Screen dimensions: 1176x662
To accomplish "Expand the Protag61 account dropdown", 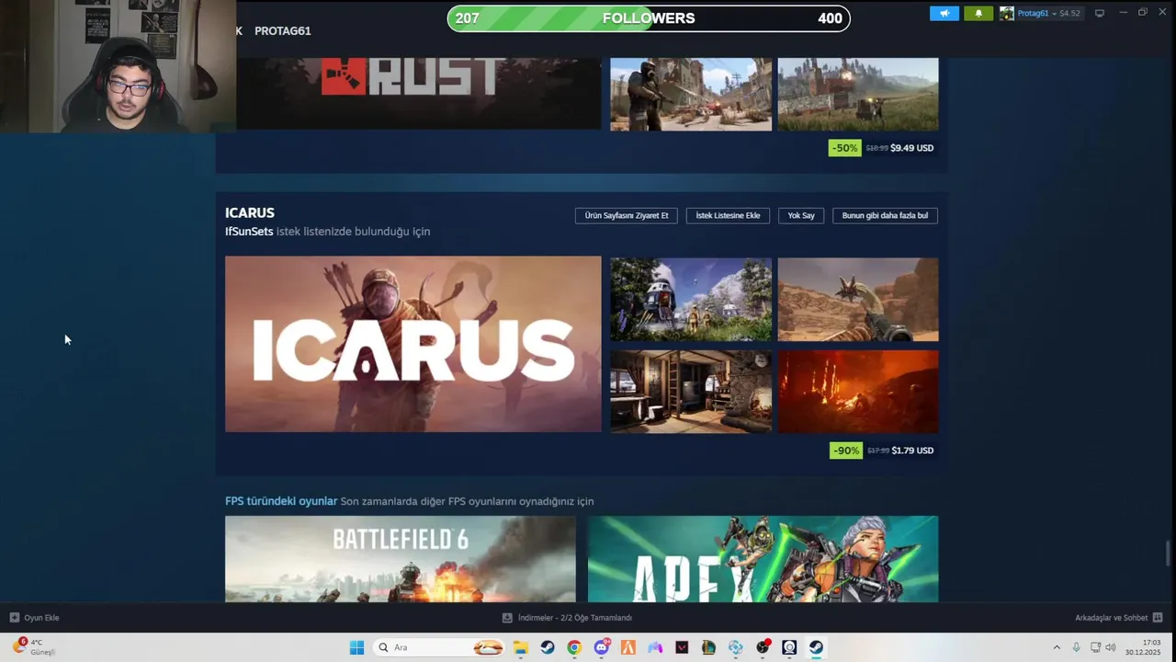I will pos(1054,13).
